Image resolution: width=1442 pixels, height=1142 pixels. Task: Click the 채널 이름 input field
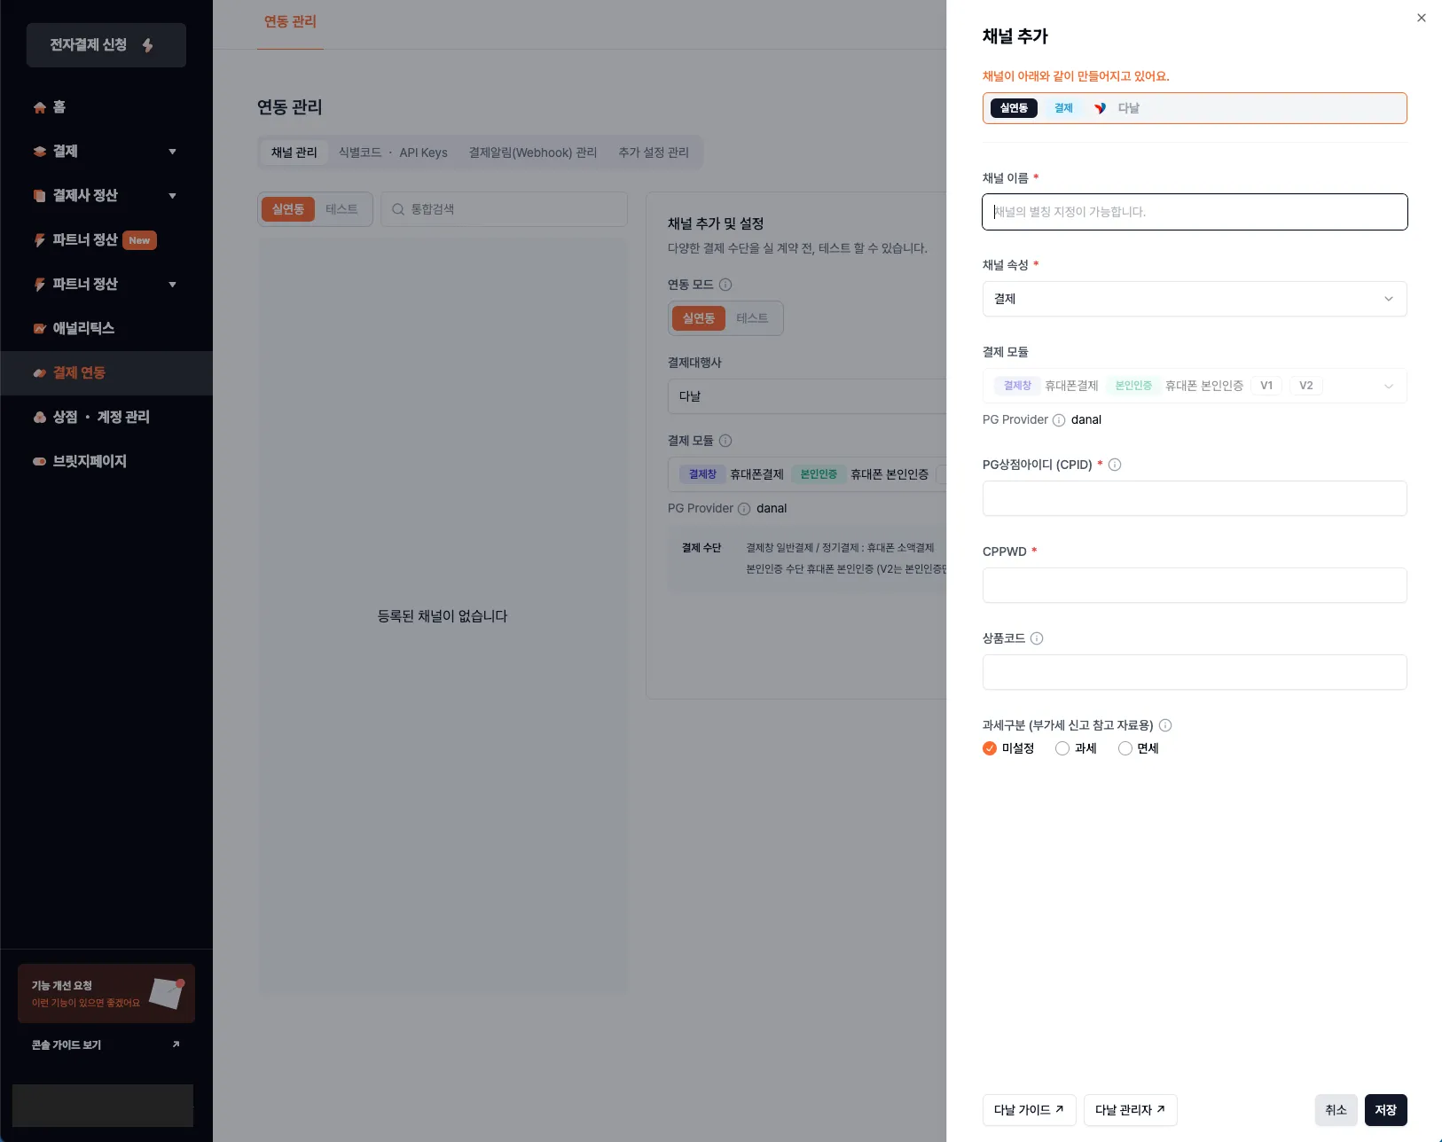click(1194, 212)
